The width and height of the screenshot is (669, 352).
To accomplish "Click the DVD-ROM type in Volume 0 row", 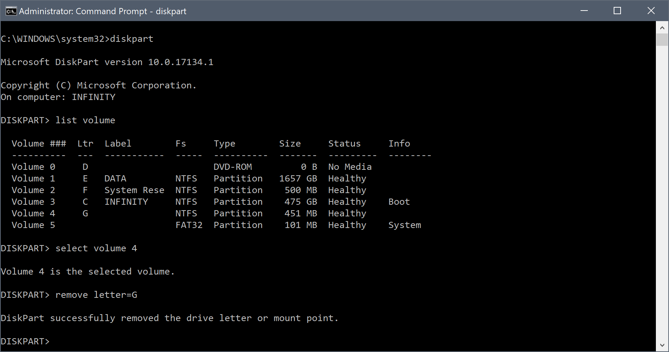I will click(x=233, y=167).
